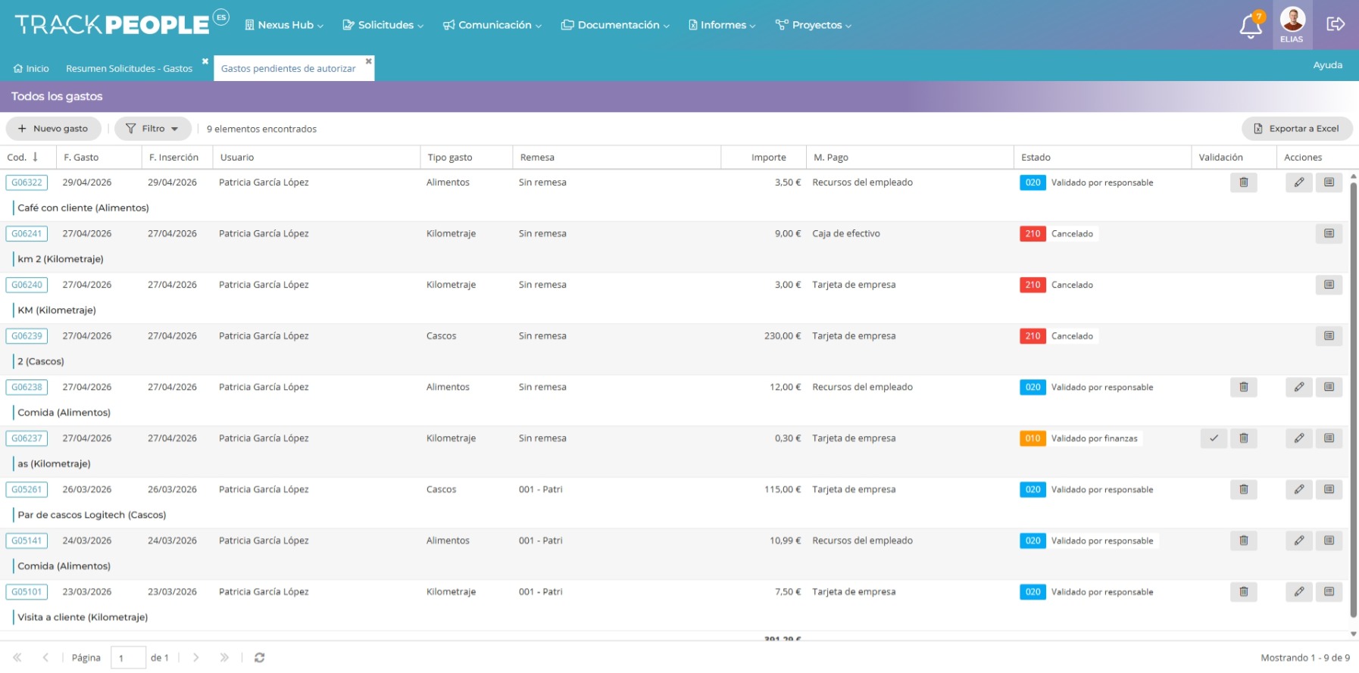This screenshot has height=673, width=1359.
Task: Expand the Comunicación menu
Action: point(492,25)
